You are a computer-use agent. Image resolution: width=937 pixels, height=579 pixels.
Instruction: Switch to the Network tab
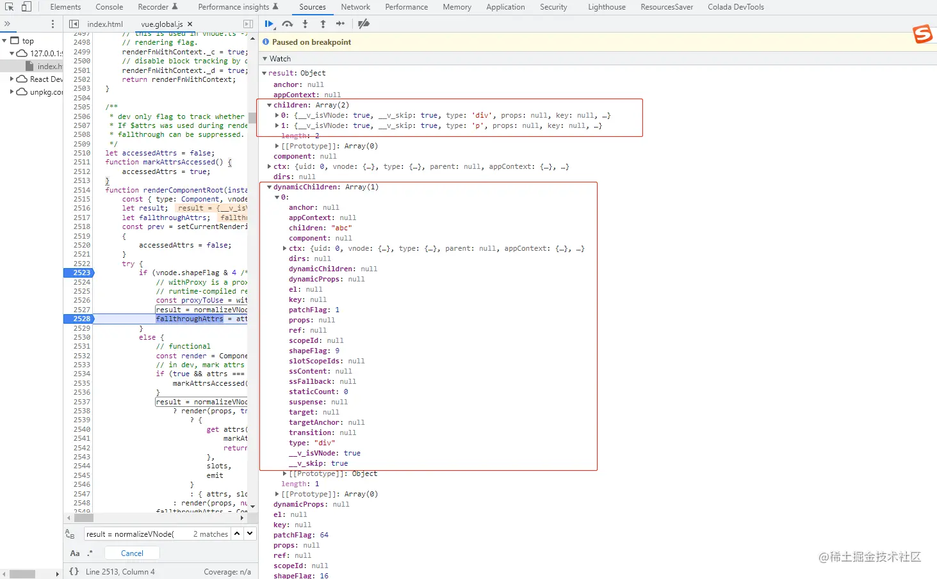click(x=355, y=7)
